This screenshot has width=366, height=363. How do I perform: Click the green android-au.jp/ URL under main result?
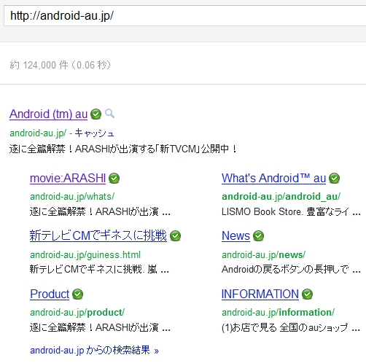coord(38,133)
